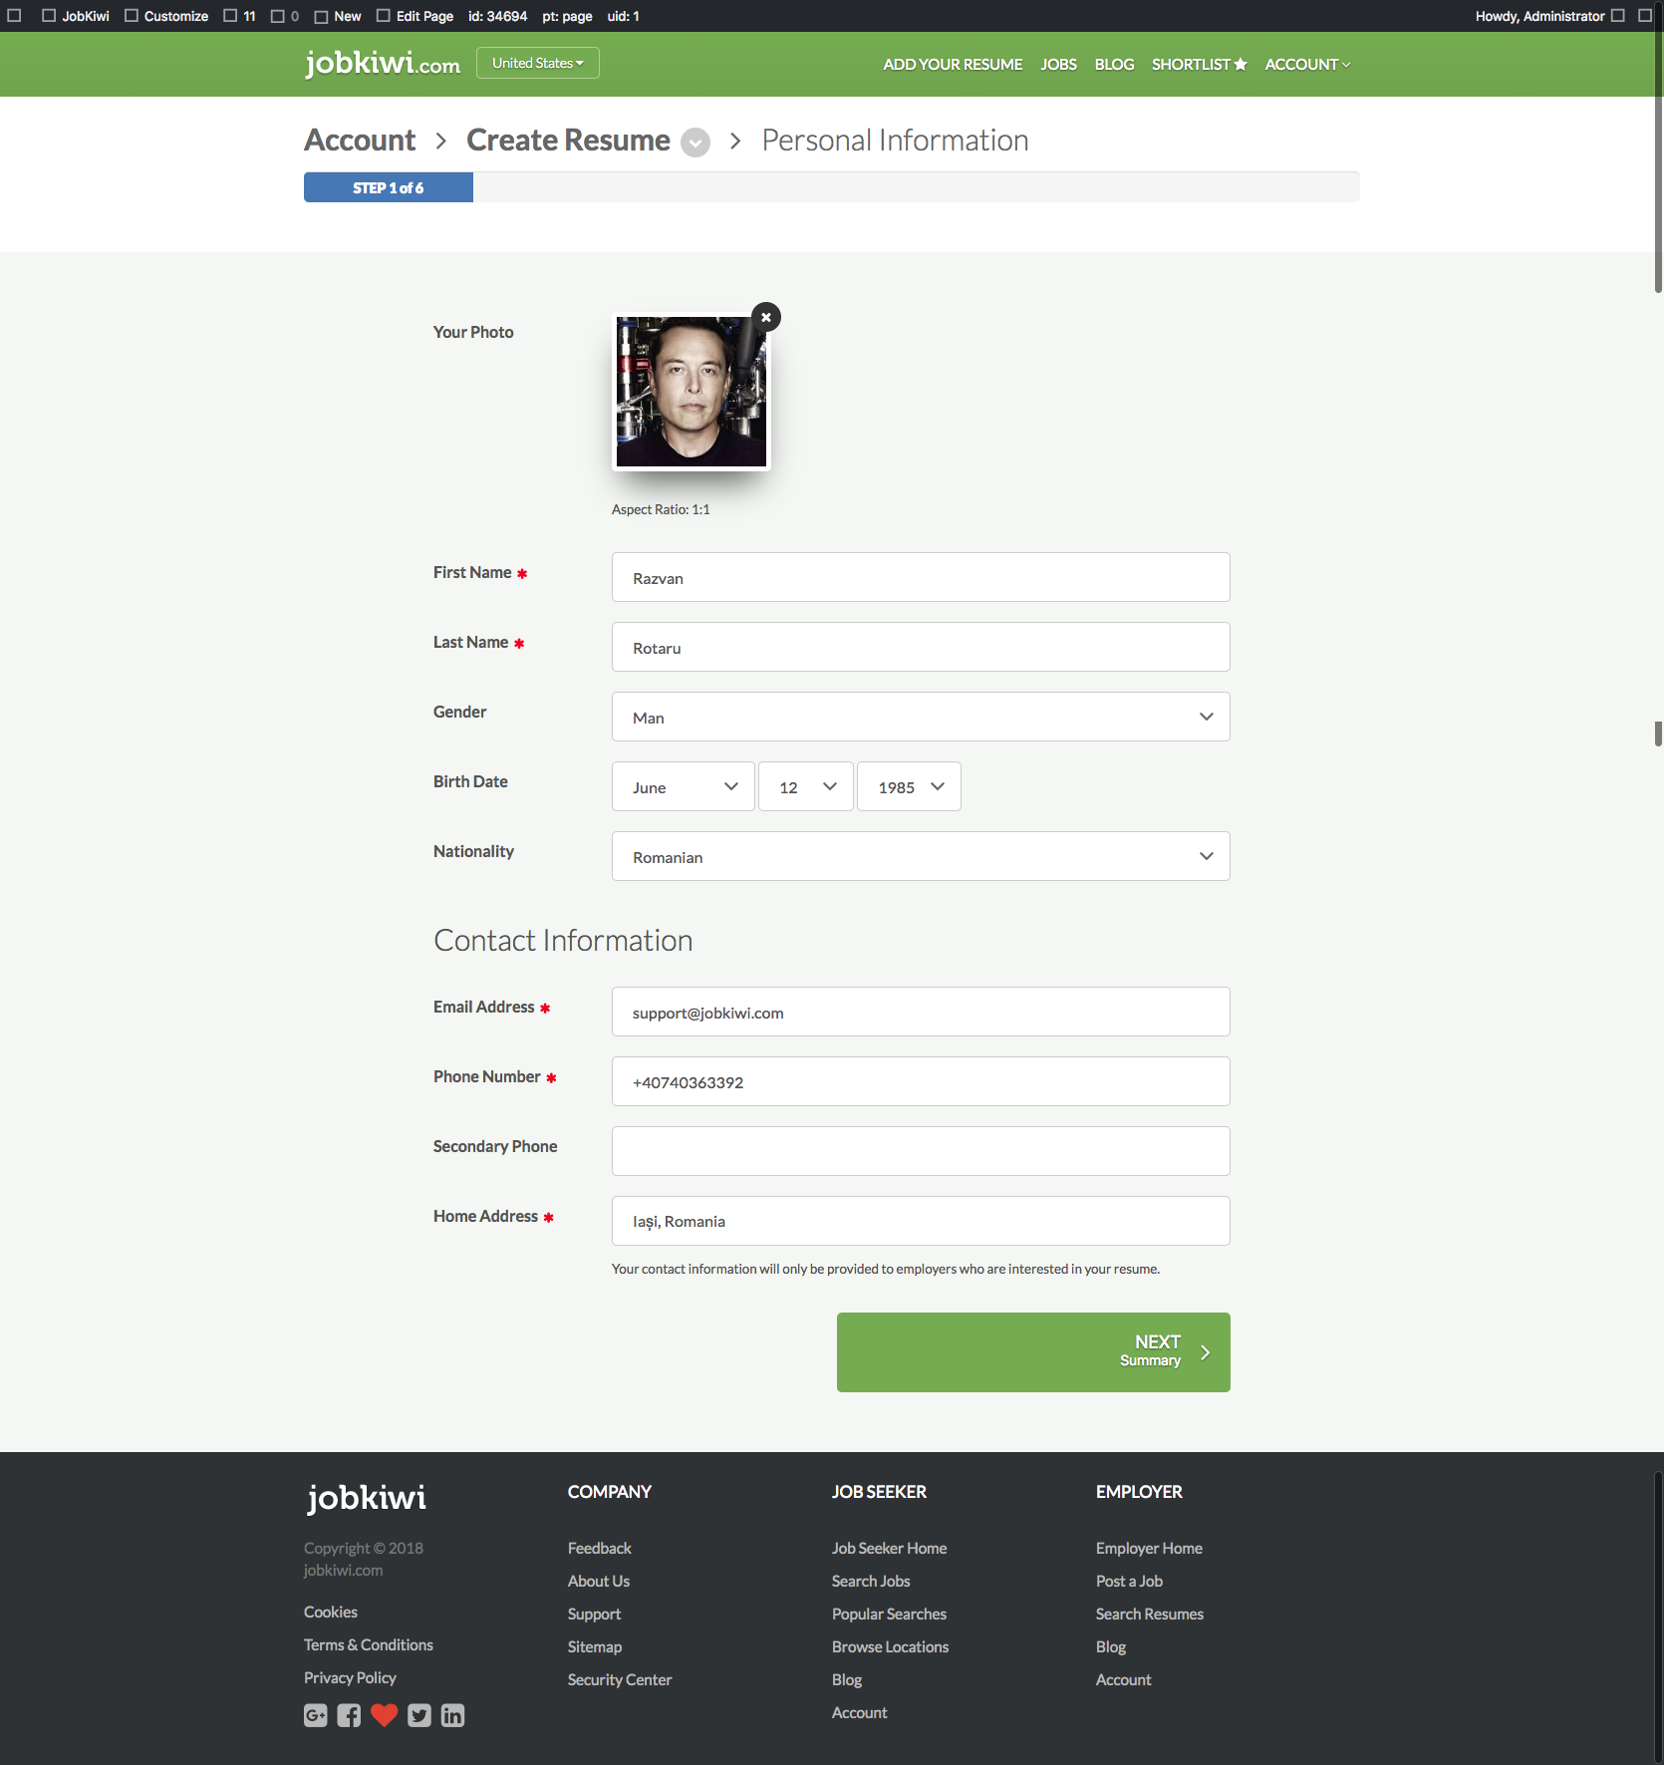Open the Cookies footer link
Screen dimensions: 1664x1765
click(x=331, y=1612)
